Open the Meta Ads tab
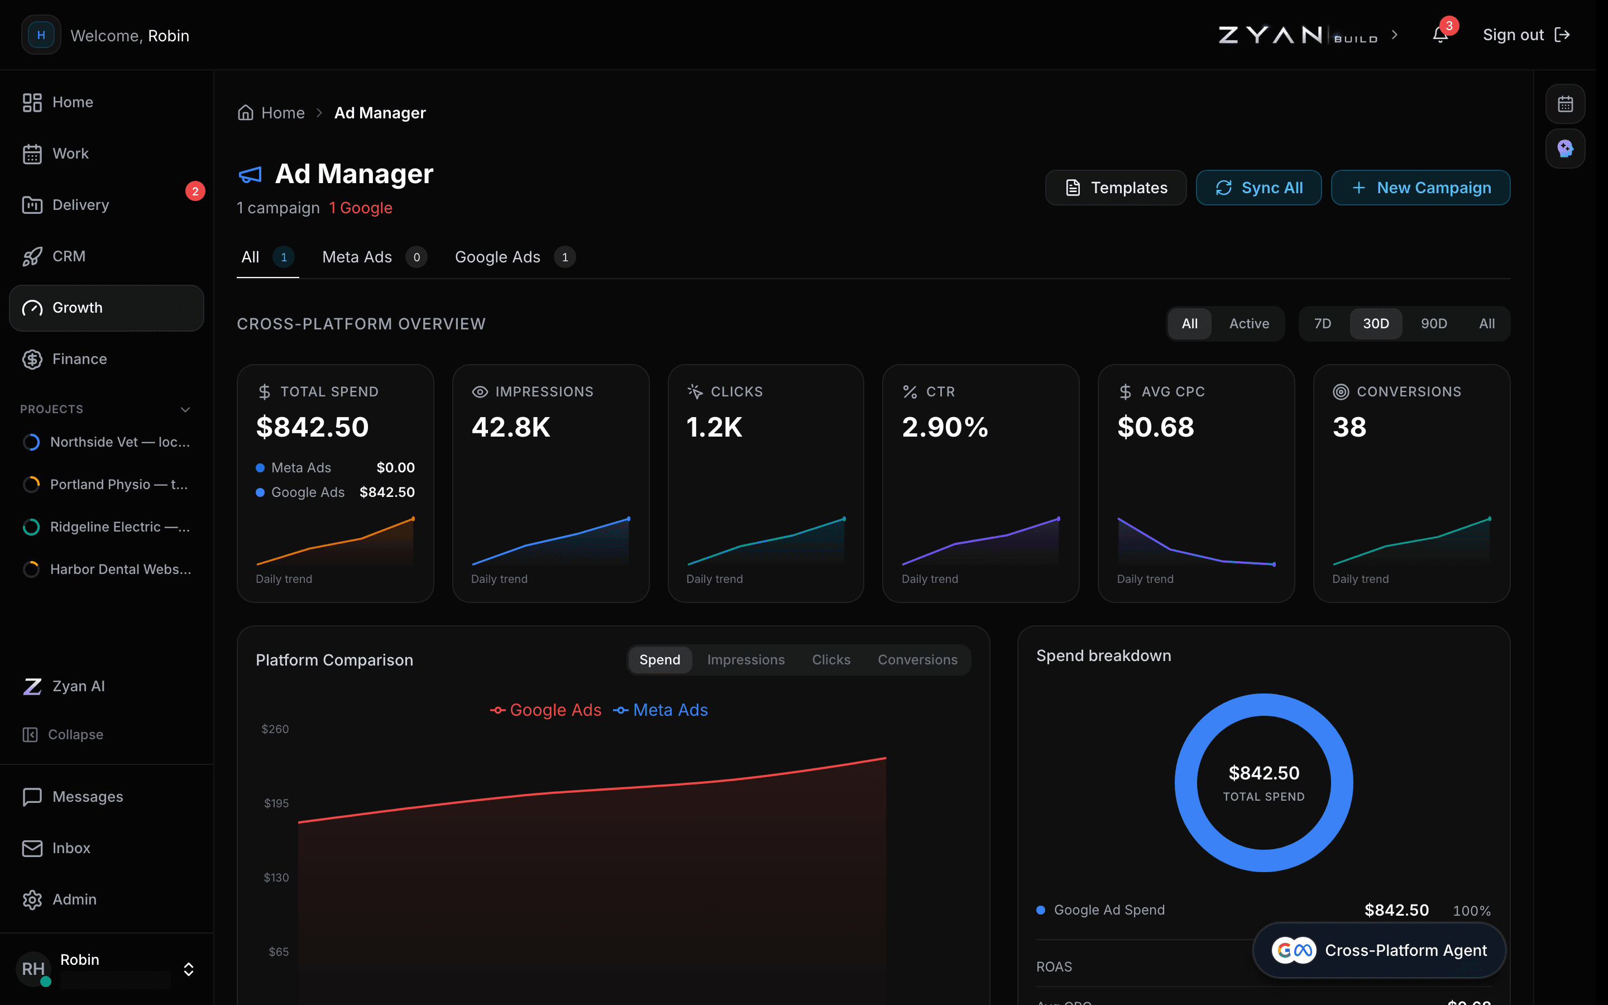The width and height of the screenshot is (1608, 1005). pos(374,257)
